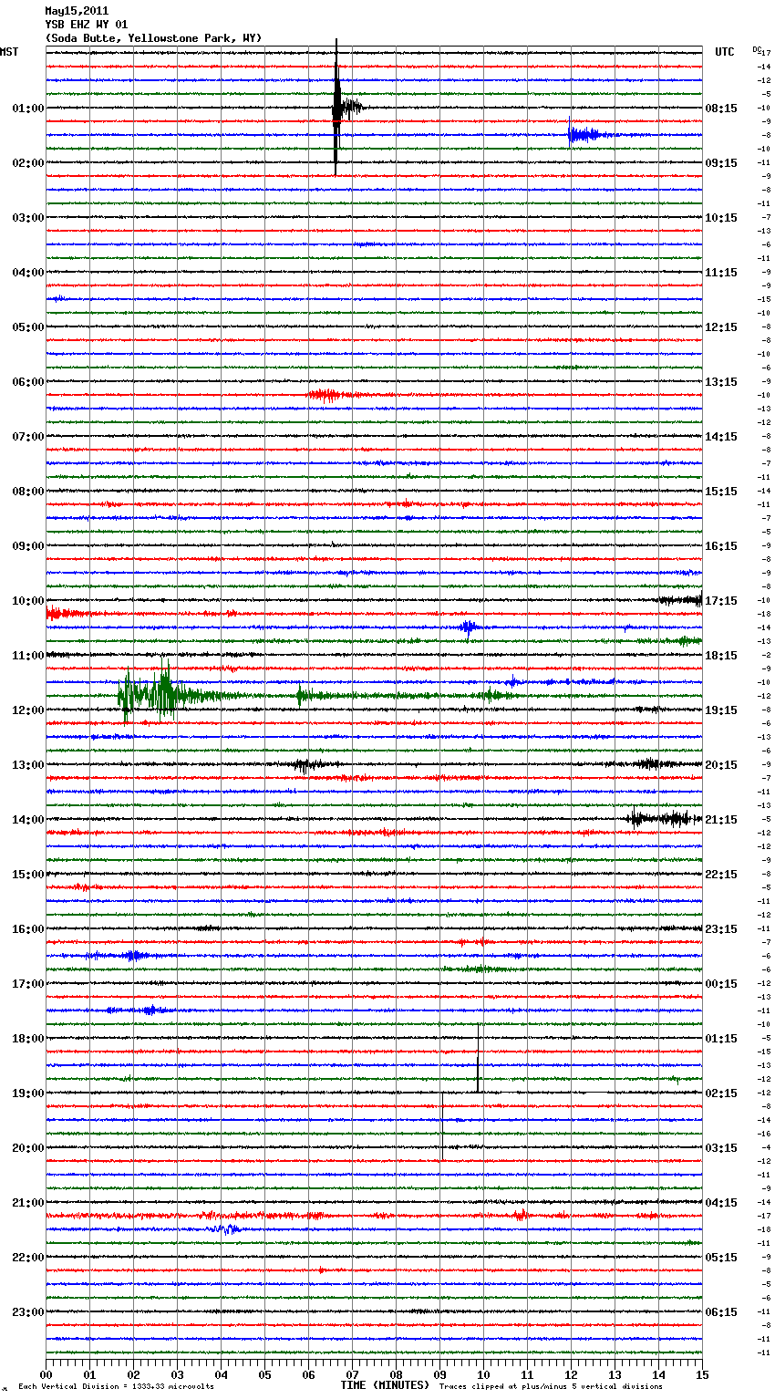This screenshot has width=775, height=1399.
Task: Click the 18:15 UTC time label
Action: (x=721, y=656)
